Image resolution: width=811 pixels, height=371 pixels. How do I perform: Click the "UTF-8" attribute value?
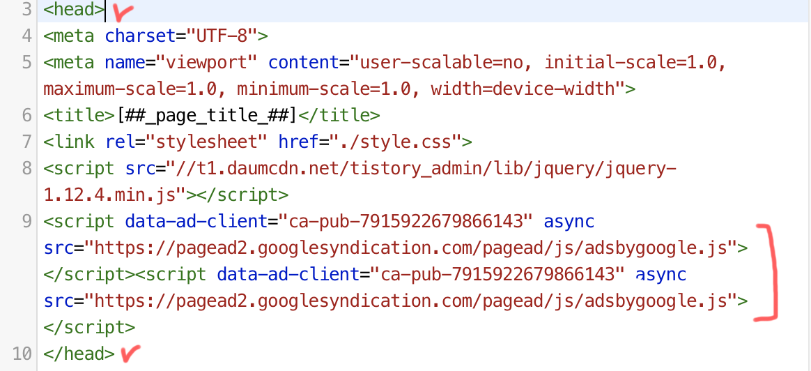pyautogui.click(x=222, y=36)
